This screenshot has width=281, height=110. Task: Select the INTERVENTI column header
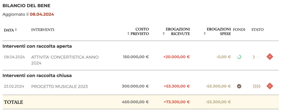point(43,30)
